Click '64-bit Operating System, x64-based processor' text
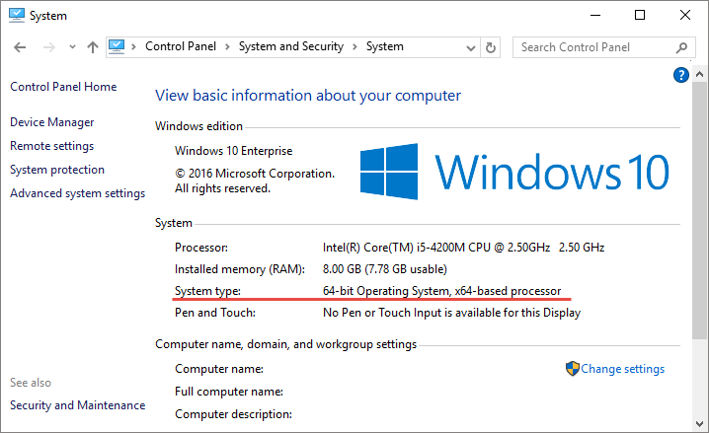 [441, 291]
